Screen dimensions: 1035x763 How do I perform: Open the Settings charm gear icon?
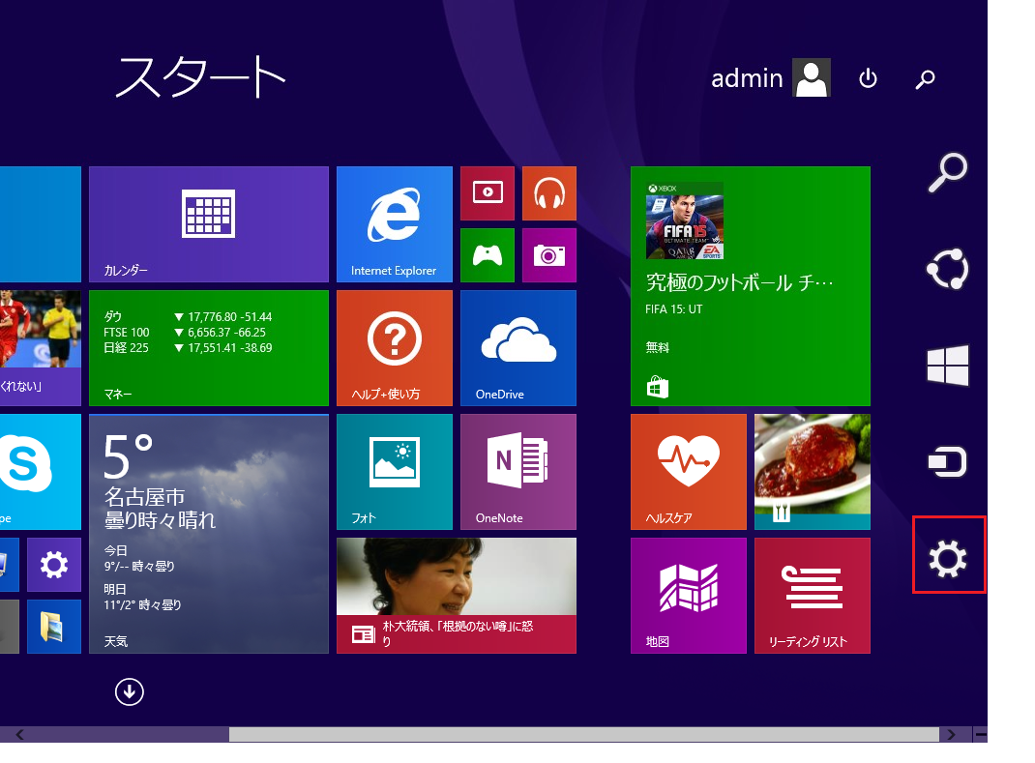click(948, 557)
